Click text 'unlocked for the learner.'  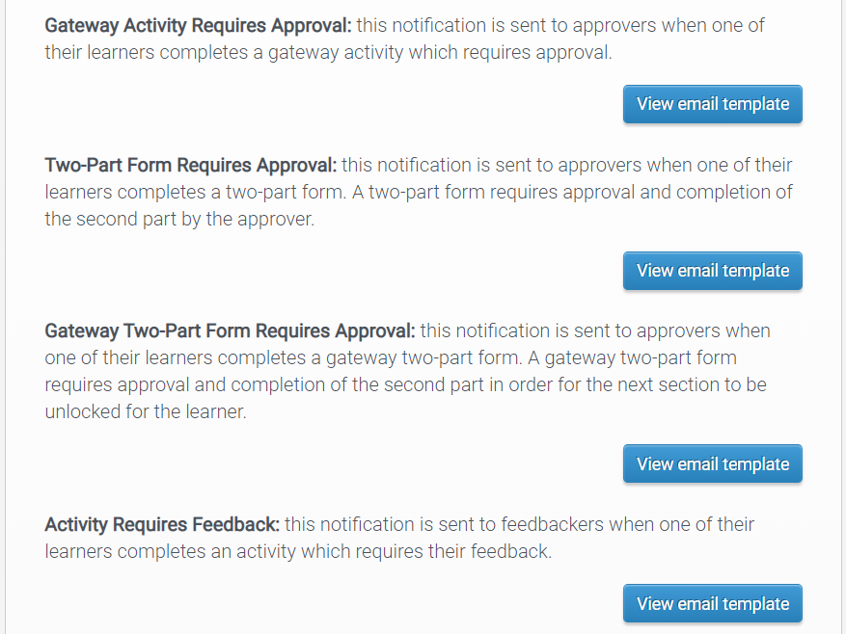(145, 411)
